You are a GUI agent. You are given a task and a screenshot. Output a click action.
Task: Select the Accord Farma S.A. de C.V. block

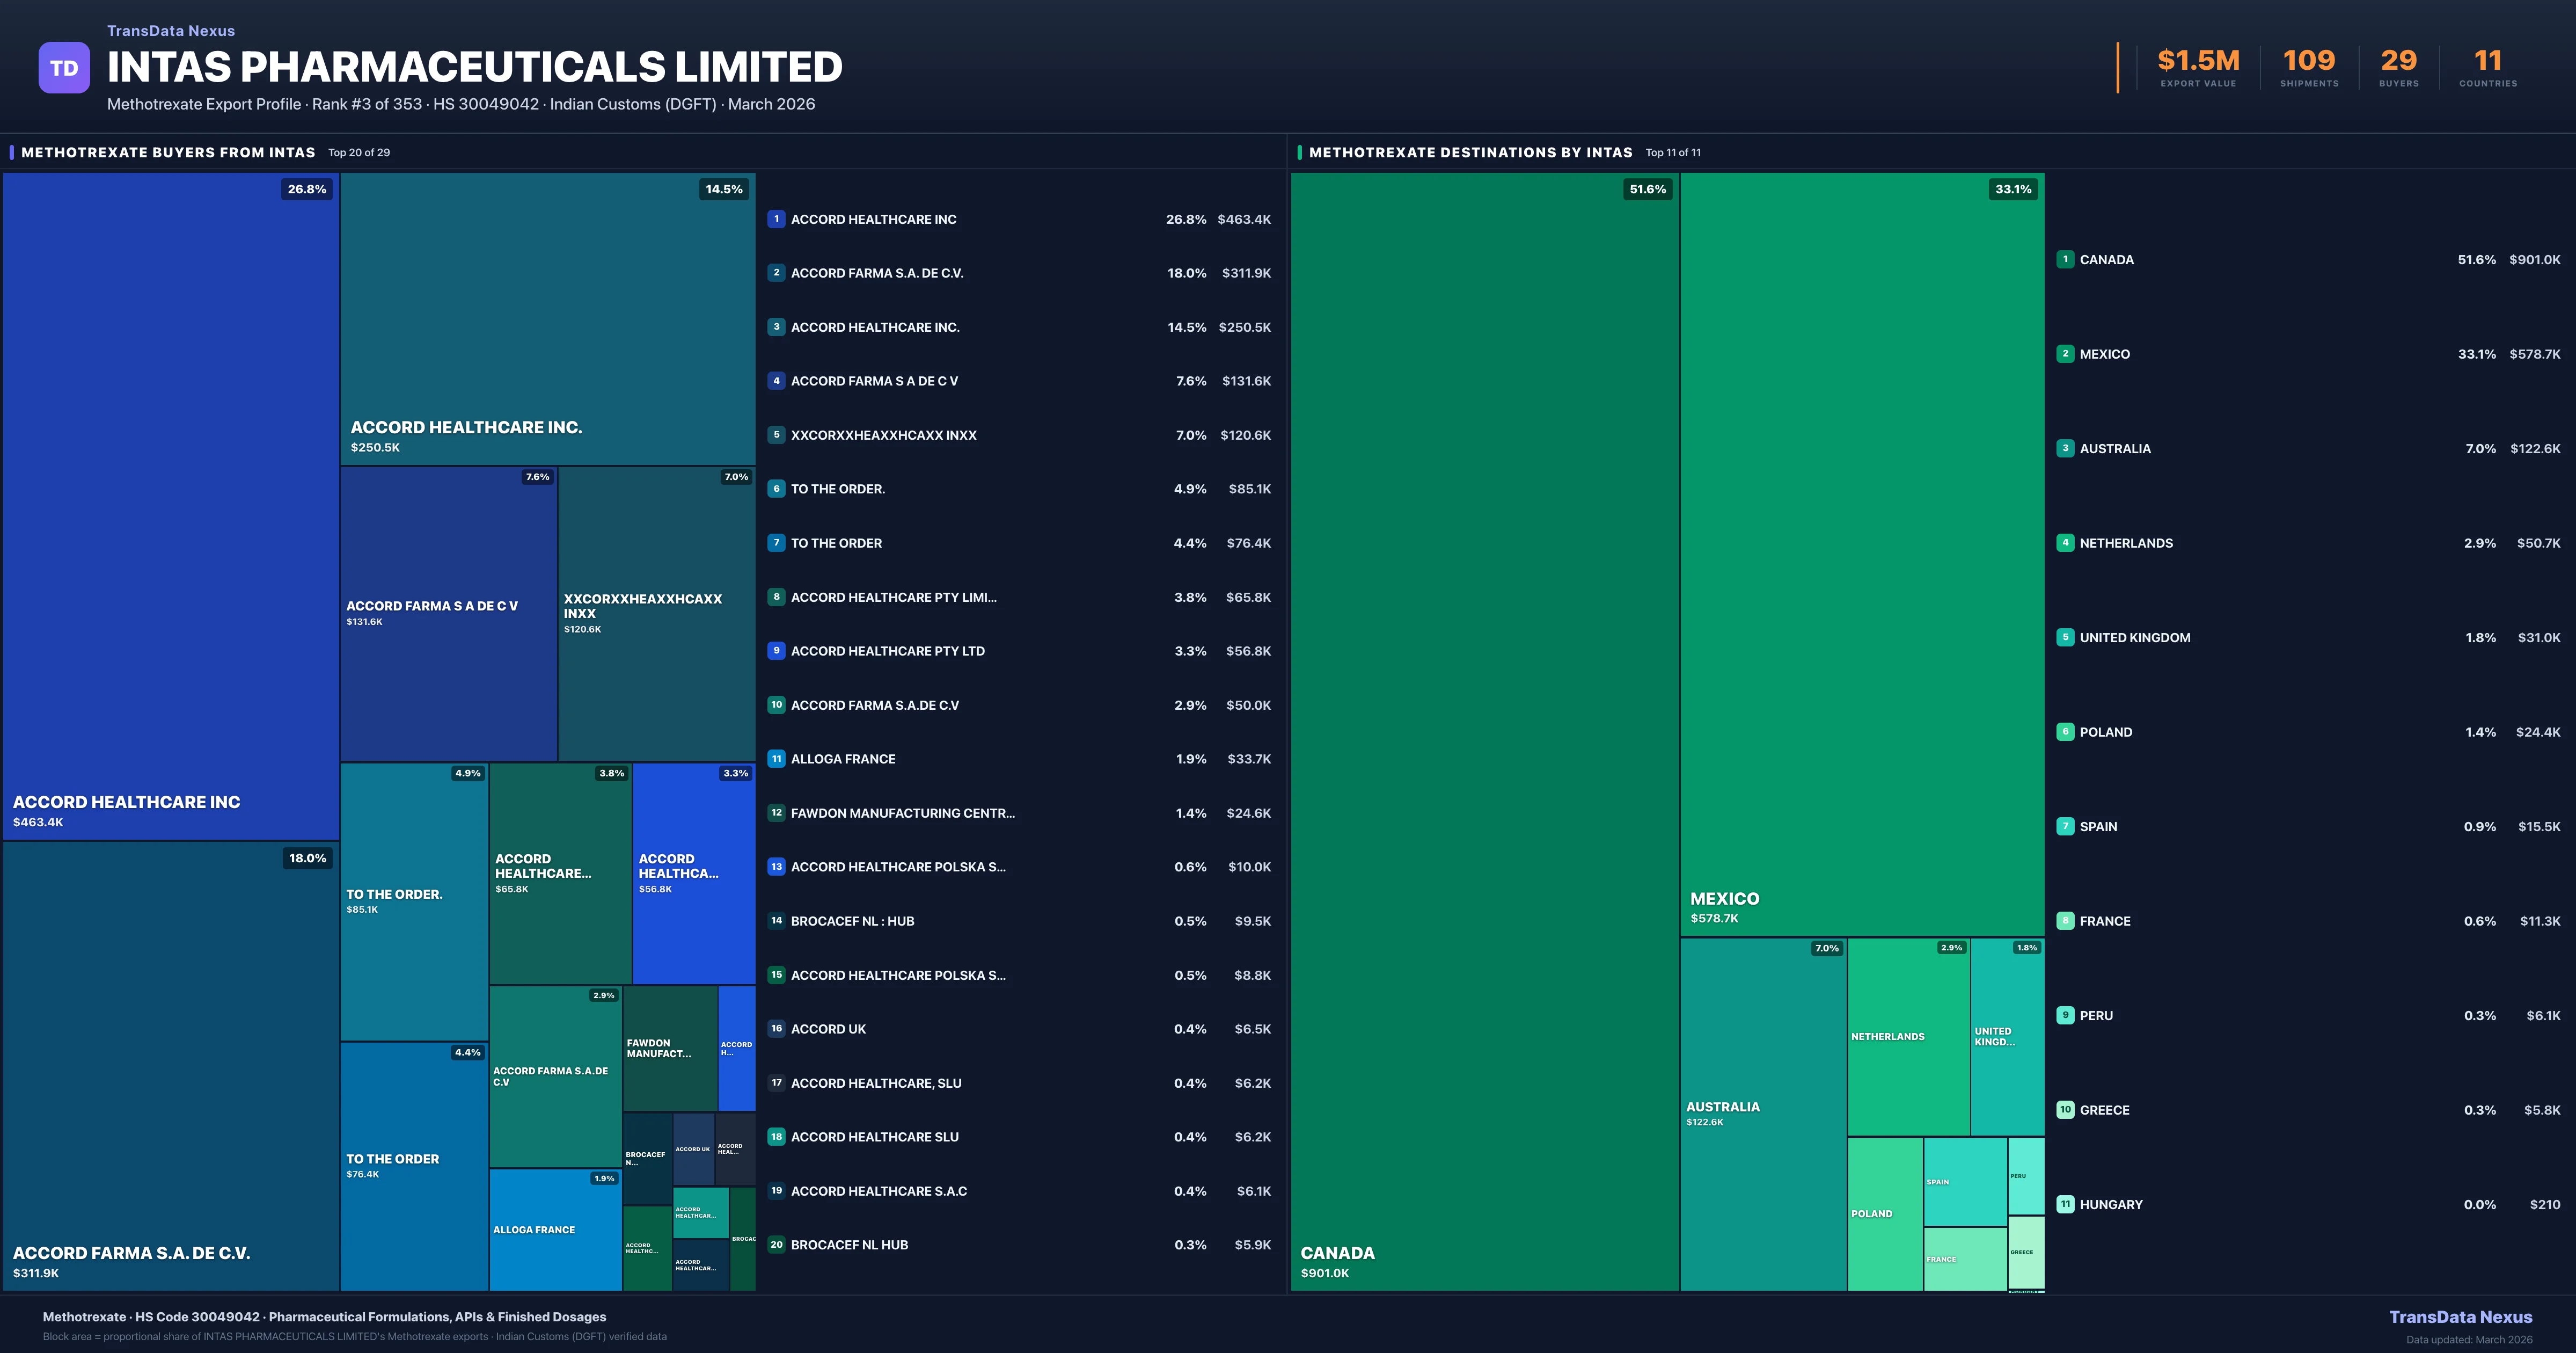[x=170, y=1066]
